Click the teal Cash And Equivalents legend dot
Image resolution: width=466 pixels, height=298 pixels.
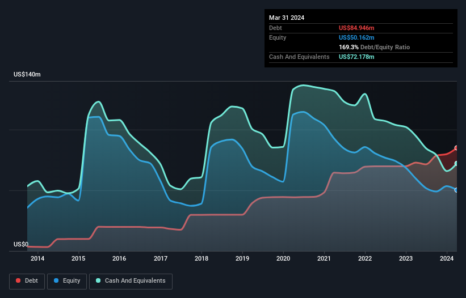click(98, 280)
